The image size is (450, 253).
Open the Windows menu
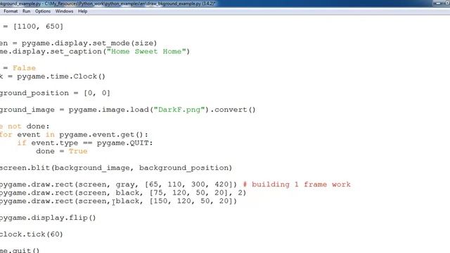pos(64,11)
